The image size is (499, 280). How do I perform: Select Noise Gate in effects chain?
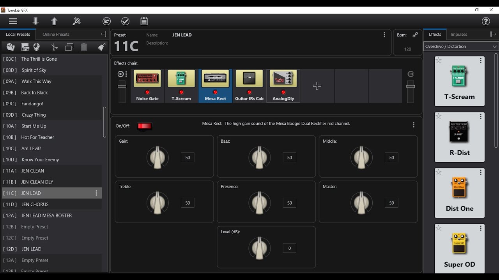tap(147, 86)
